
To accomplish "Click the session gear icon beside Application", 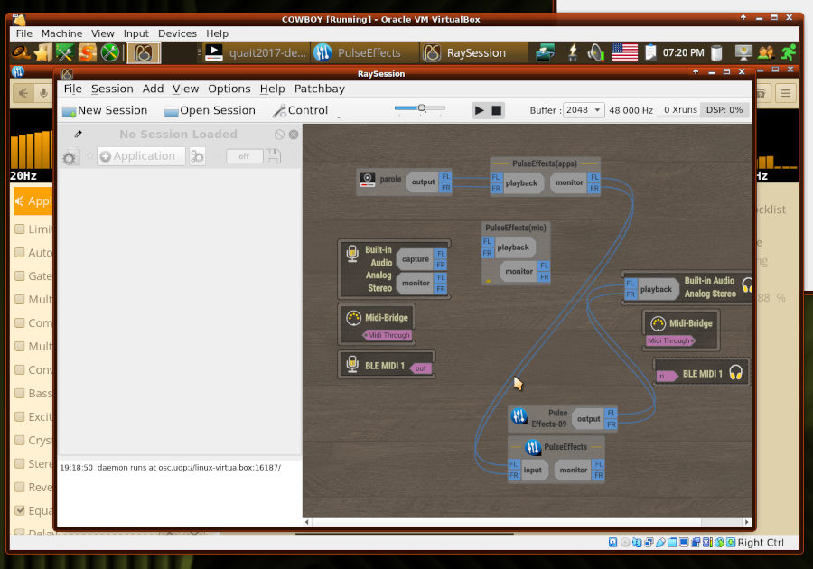I will coord(70,157).
